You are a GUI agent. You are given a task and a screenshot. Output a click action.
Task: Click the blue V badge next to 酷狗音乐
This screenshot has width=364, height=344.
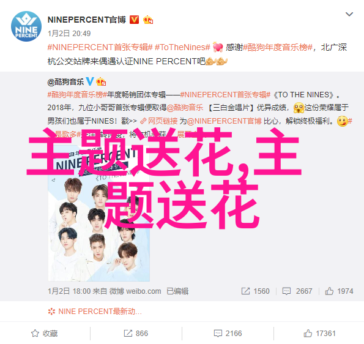(90, 81)
